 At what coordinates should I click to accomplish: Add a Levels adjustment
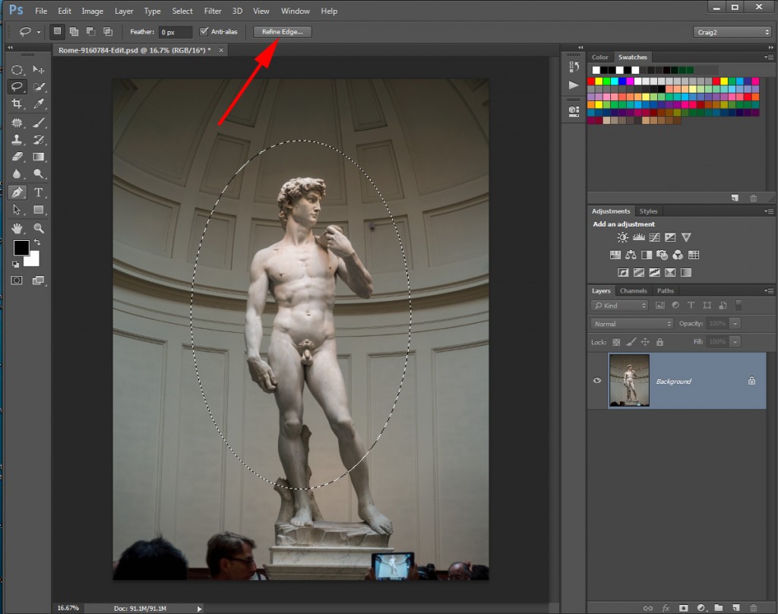pos(638,237)
